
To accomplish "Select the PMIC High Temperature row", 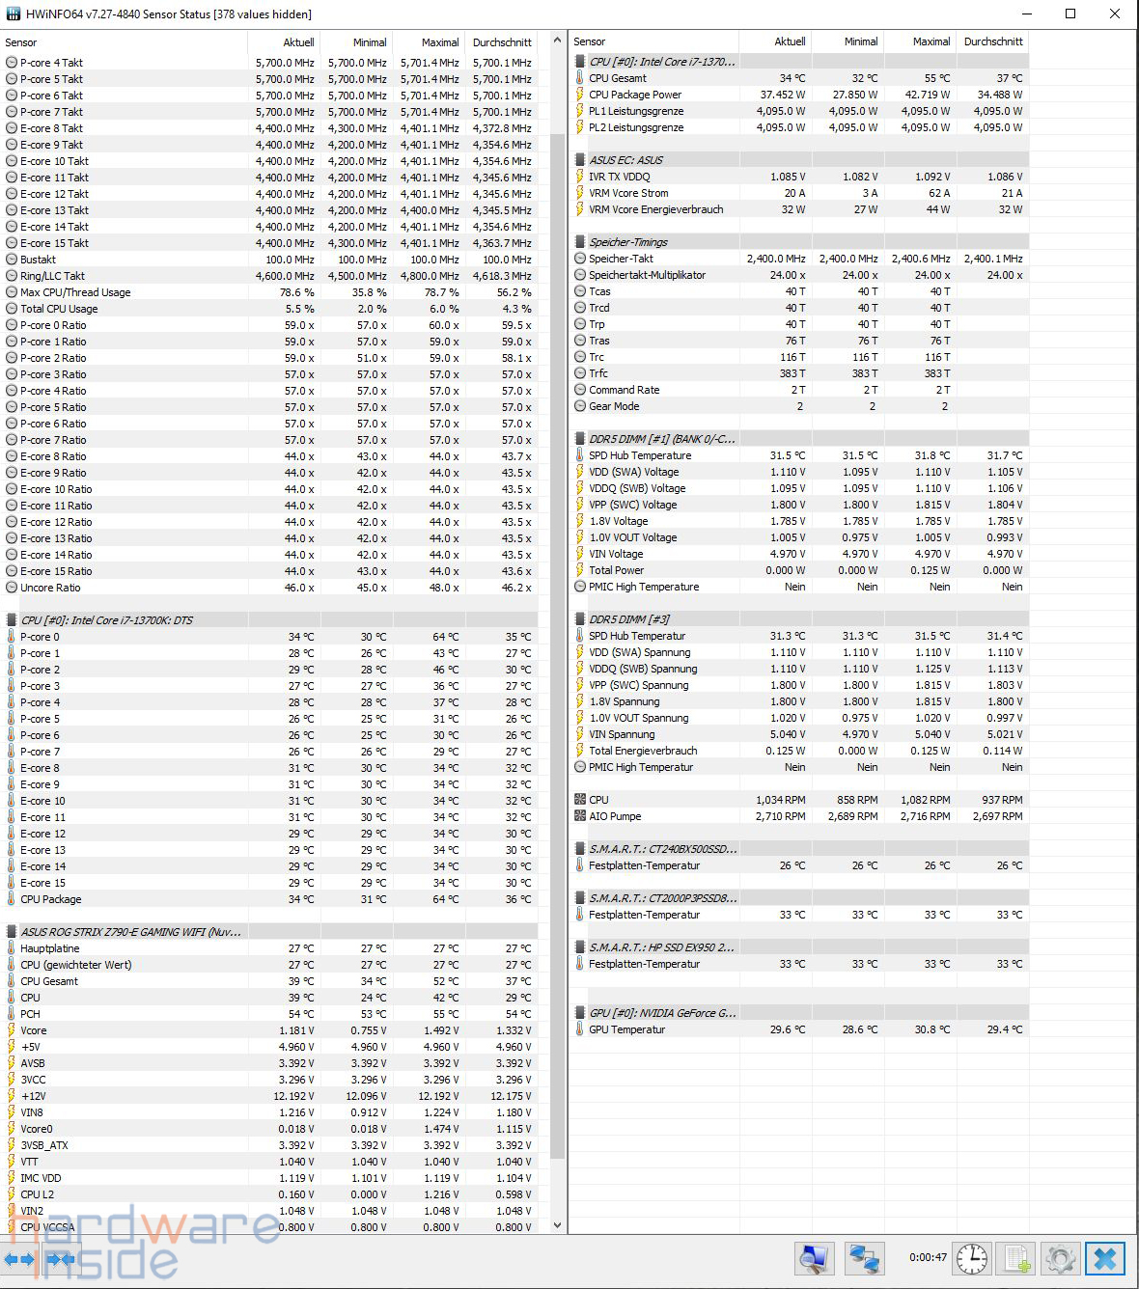I will [798, 587].
